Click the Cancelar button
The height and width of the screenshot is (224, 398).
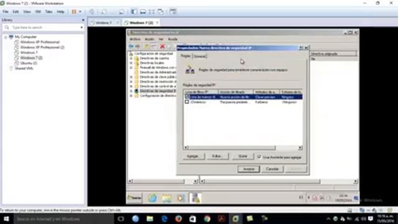click(272, 169)
